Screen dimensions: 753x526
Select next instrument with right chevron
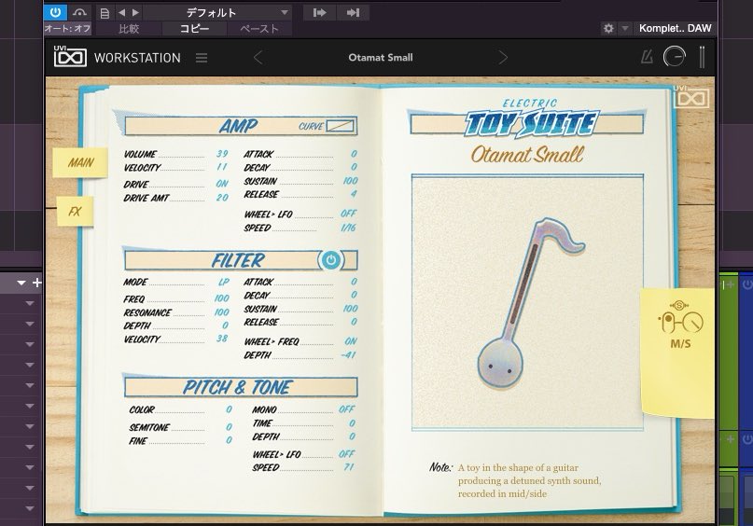coord(503,58)
